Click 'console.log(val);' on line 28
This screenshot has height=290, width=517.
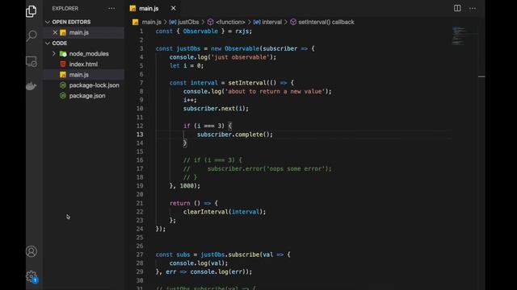(199, 263)
